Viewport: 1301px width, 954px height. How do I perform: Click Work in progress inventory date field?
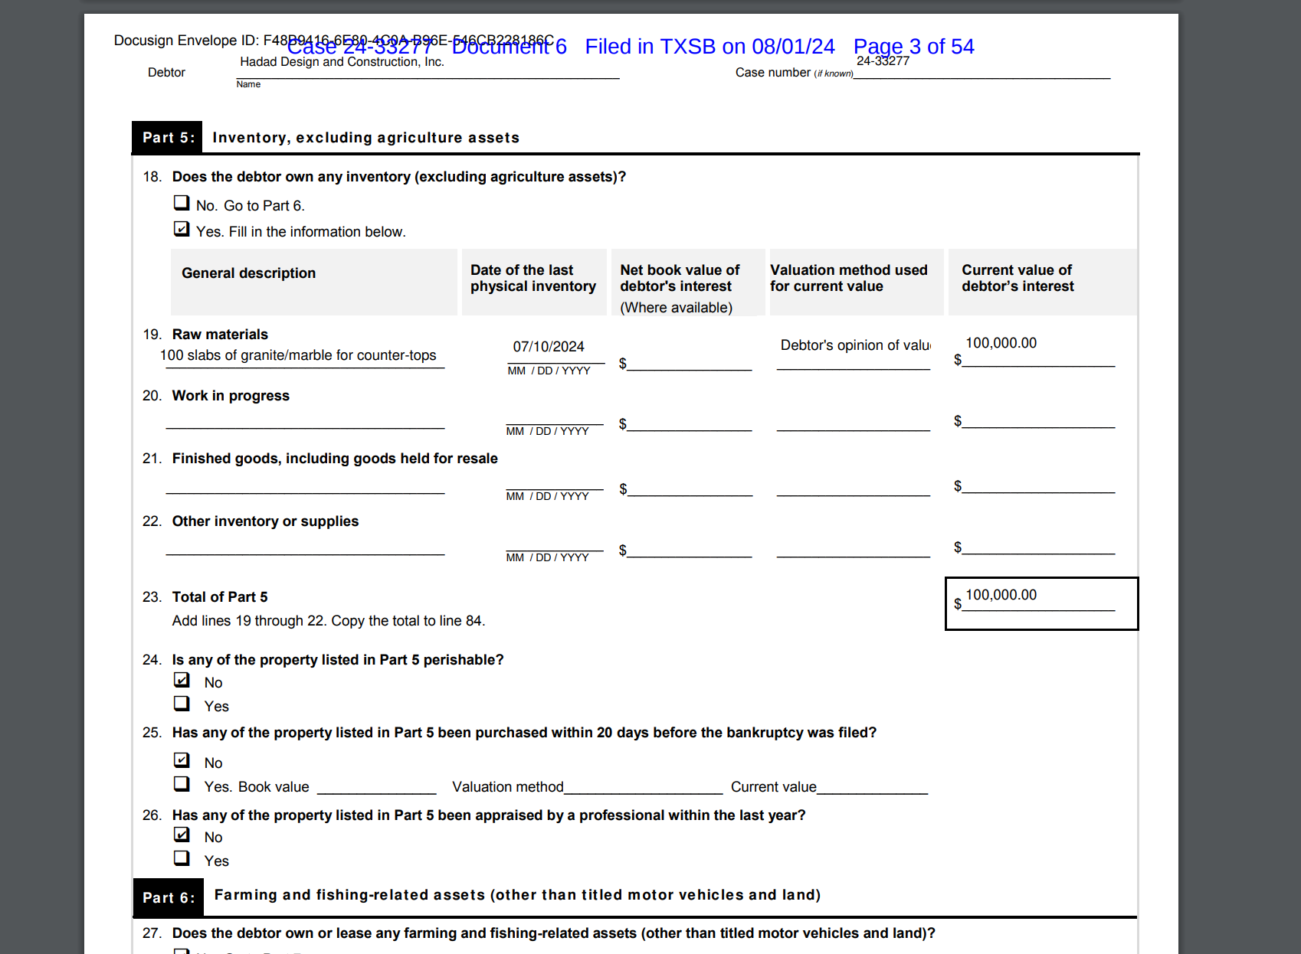click(x=555, y=415)
